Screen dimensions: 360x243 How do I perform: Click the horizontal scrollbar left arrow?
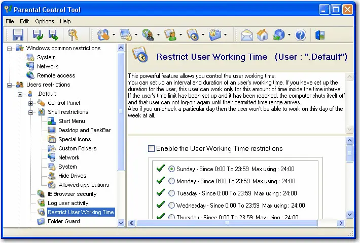(x=131, y=223)
